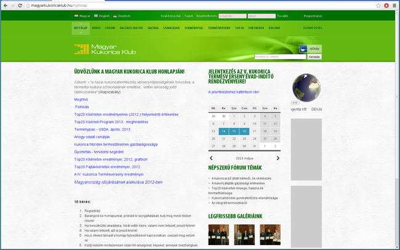The image size is (400, 250).
Task: Open the browser hamburger menu
Action: pyautogui.click(x=394, y=6)
